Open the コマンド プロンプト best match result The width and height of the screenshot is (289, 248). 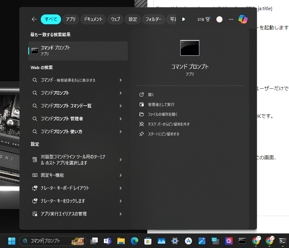point(78,51)
